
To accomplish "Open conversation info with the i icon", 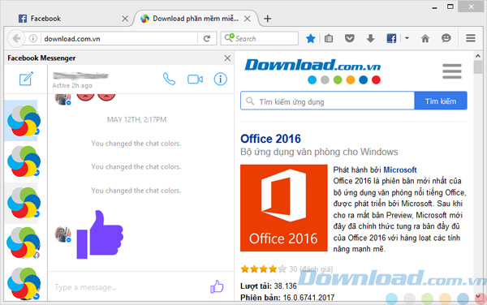I will pos(220,79).
